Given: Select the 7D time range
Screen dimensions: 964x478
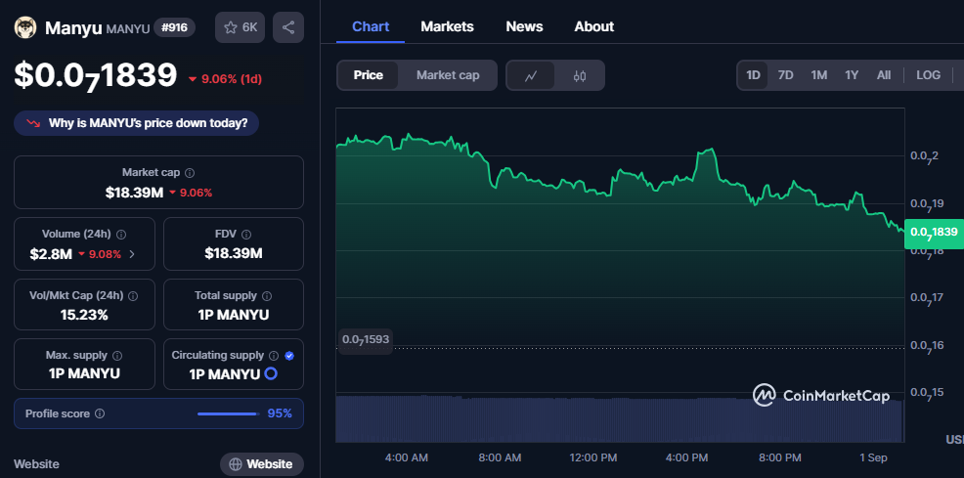Looking at the screenshot, I should [785, 75].
